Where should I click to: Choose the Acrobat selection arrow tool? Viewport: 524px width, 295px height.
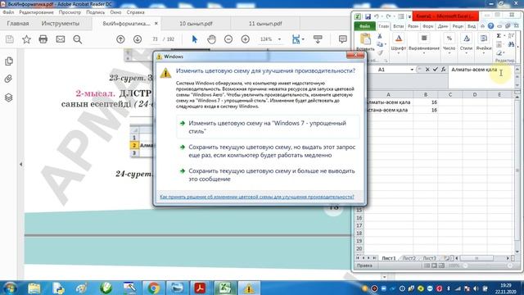pos(195,39)
